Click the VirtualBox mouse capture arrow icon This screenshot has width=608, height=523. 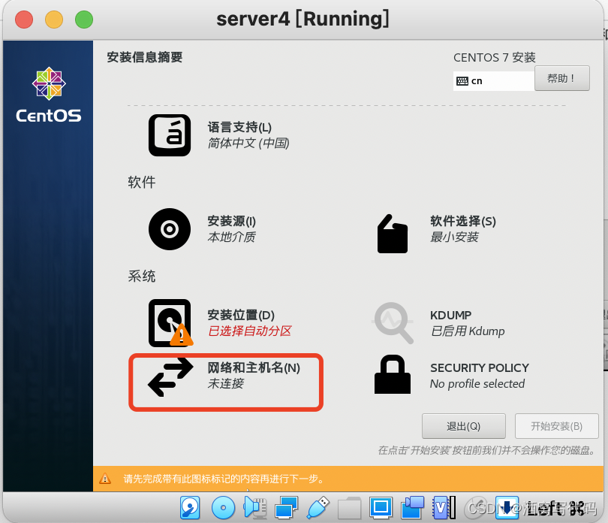(x=507, y=507)
